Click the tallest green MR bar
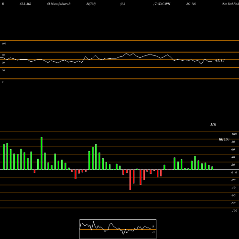 point(42,153)
